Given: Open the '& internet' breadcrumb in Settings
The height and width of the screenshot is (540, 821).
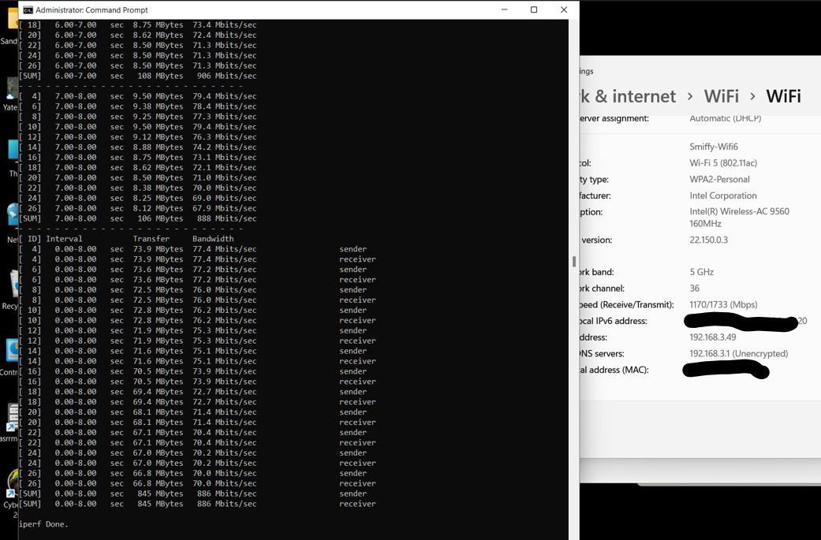Looking at the screenshot, I should click(x=628, y=96).
